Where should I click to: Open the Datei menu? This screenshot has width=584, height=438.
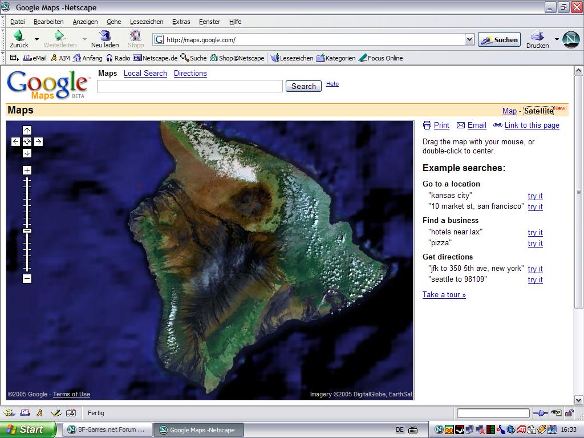(x=18, y=22)
